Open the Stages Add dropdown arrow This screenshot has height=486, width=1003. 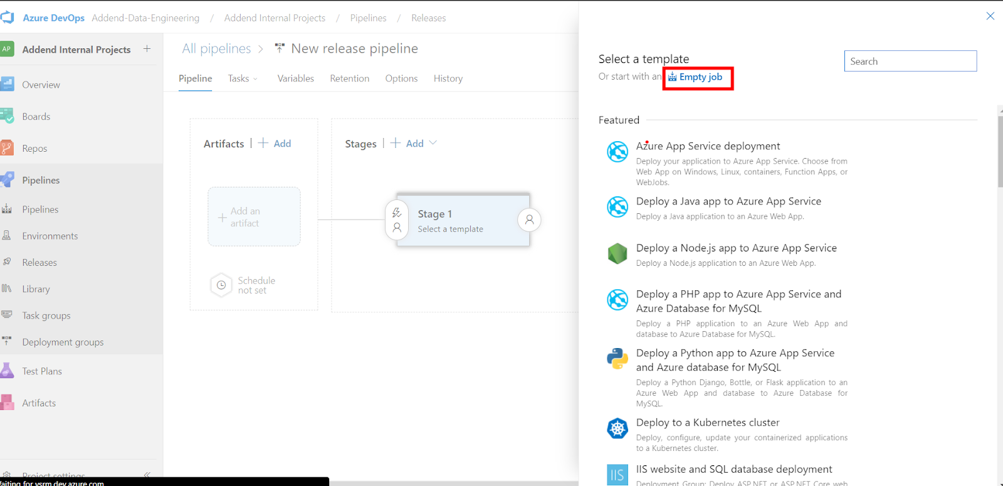[433, 143]
